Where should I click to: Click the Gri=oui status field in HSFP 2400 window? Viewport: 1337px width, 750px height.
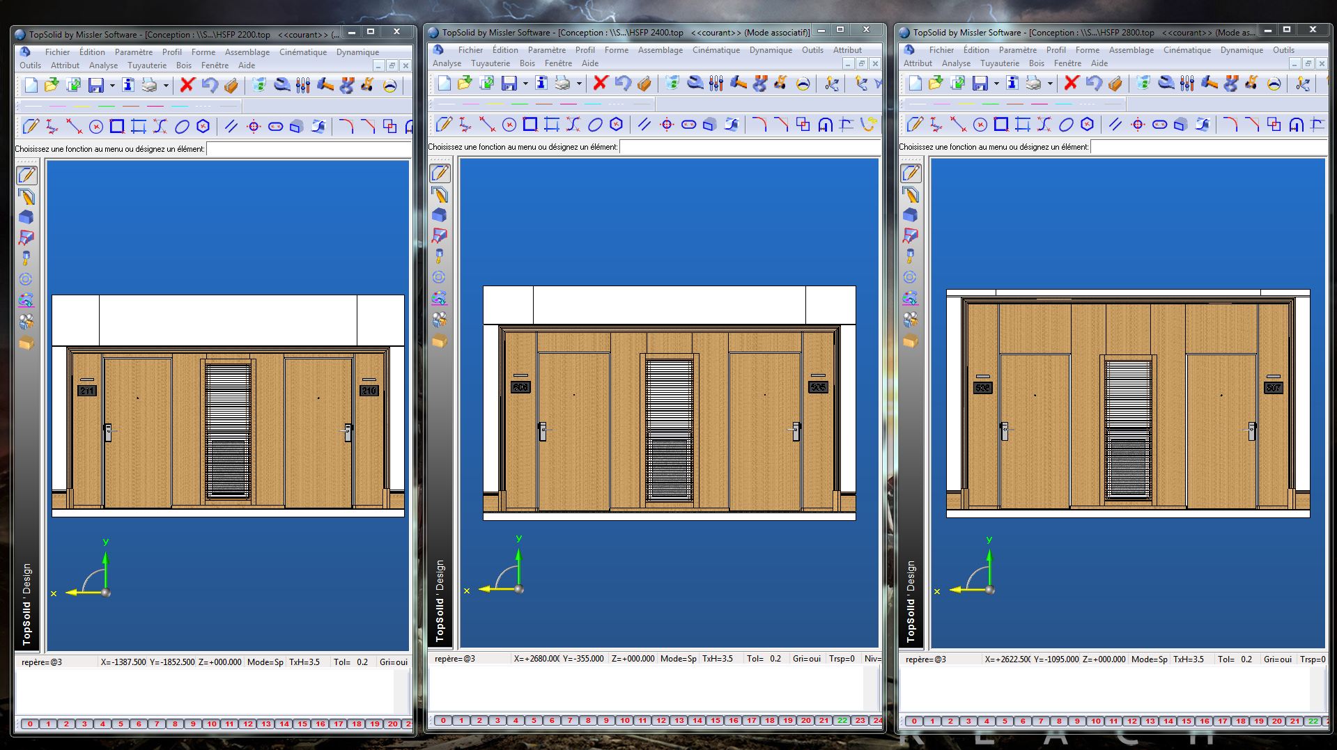(x=806, y=659)
